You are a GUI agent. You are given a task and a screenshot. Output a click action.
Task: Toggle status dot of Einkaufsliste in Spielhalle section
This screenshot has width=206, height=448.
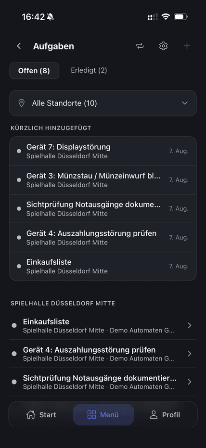[14, 325]
